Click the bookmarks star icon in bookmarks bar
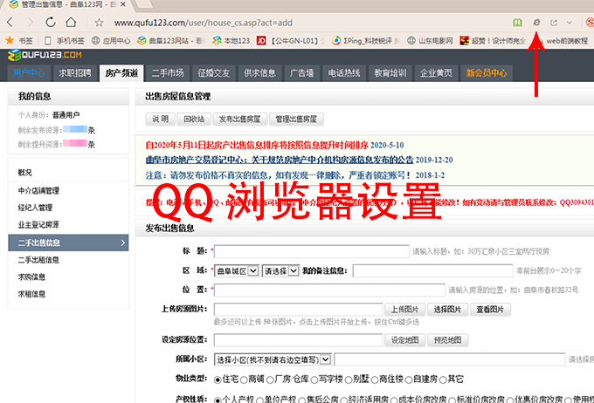Viewport: 594px width, 403px height. coord(10,40)
